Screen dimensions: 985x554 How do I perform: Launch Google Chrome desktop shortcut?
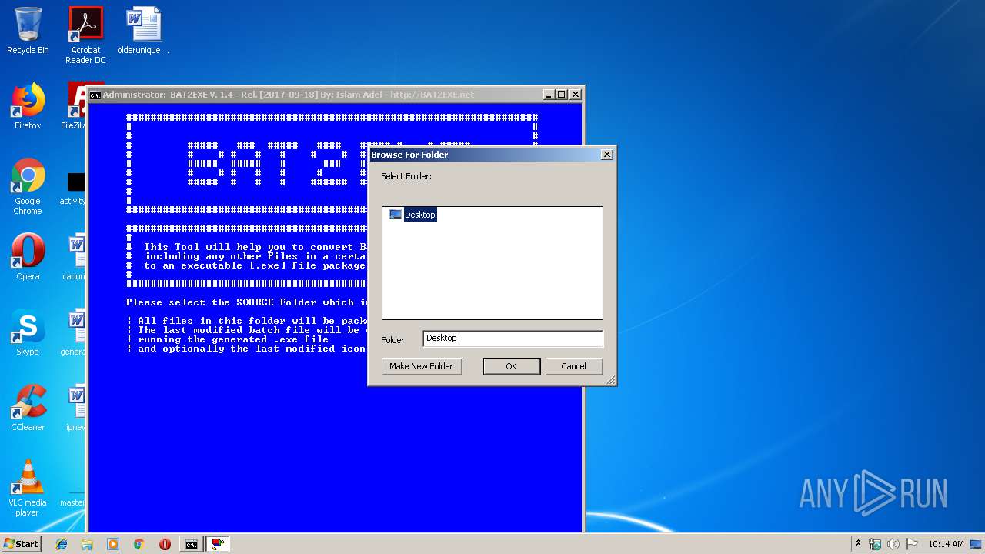click(28, 186)
